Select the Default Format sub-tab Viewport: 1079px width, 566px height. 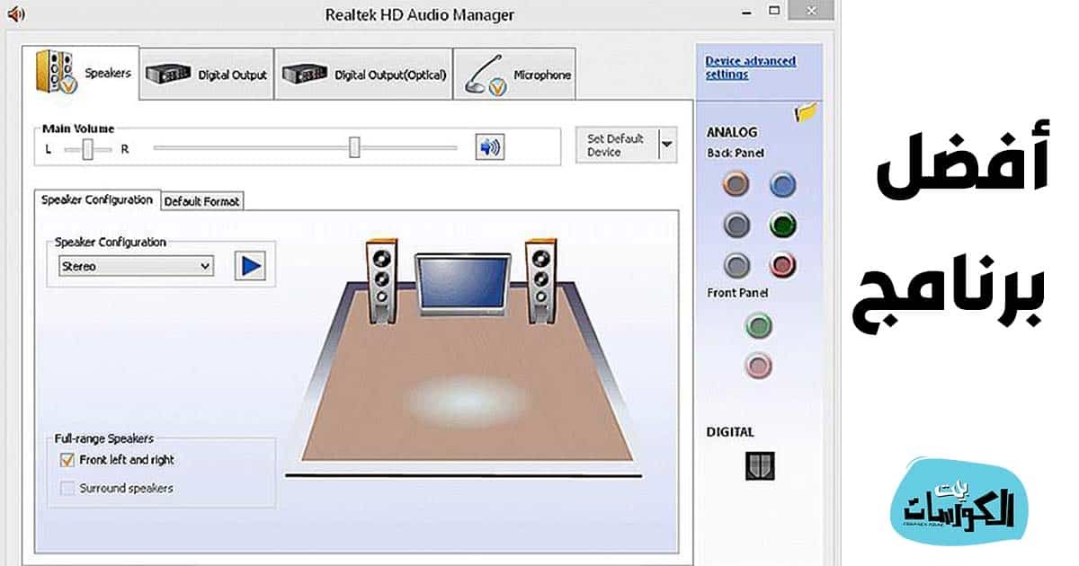202,202
